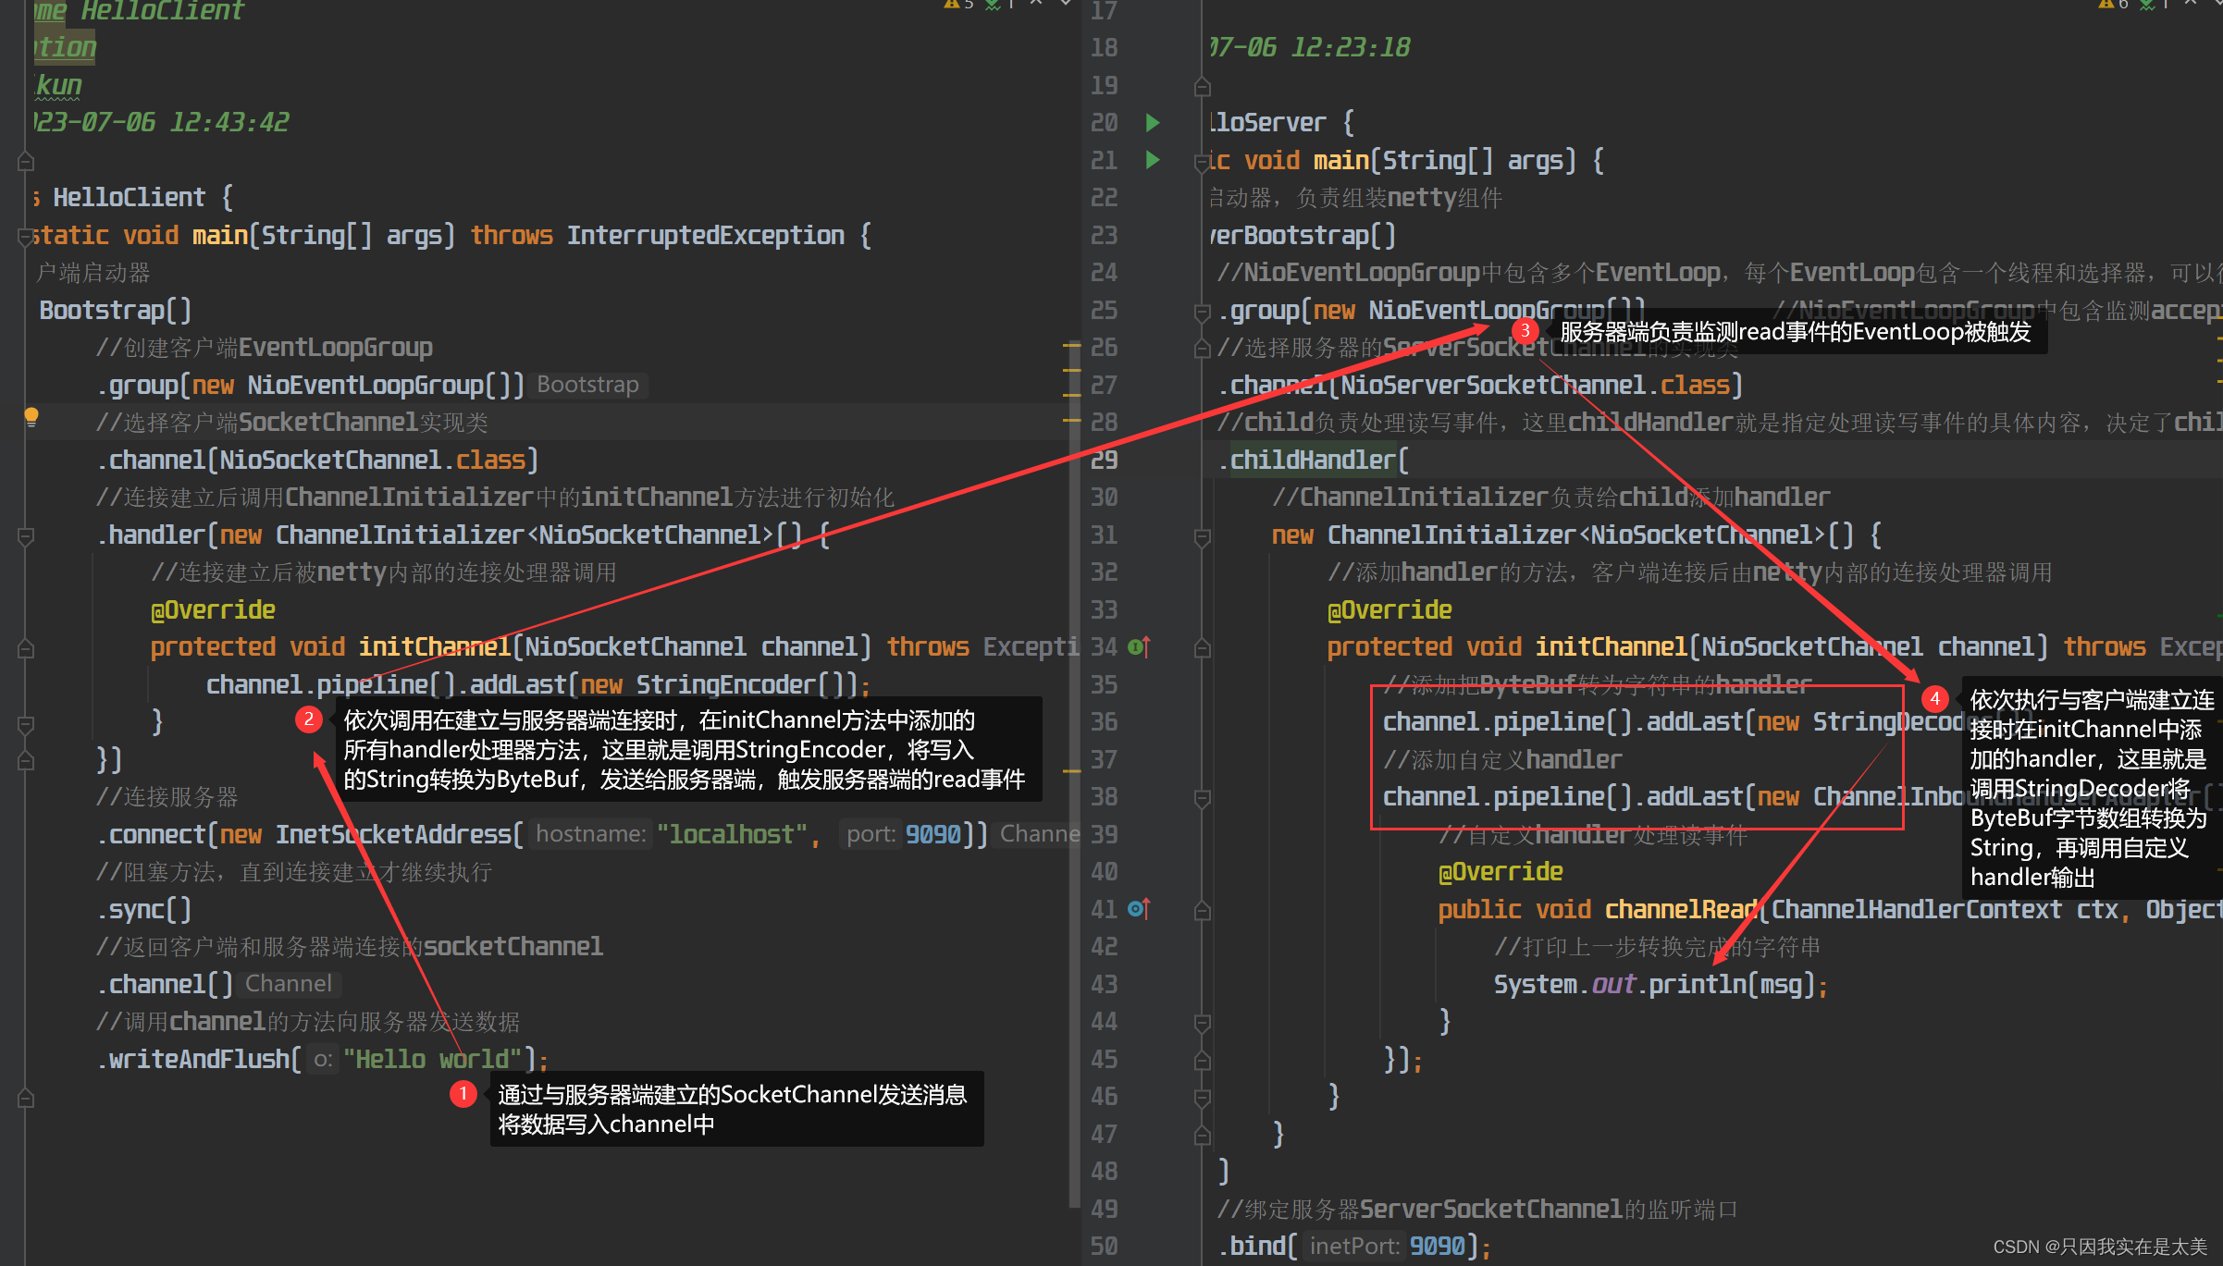Toggle the fold end marker on line 44
The width and height of the screenshot is (2223, 1266).
1202,1023
